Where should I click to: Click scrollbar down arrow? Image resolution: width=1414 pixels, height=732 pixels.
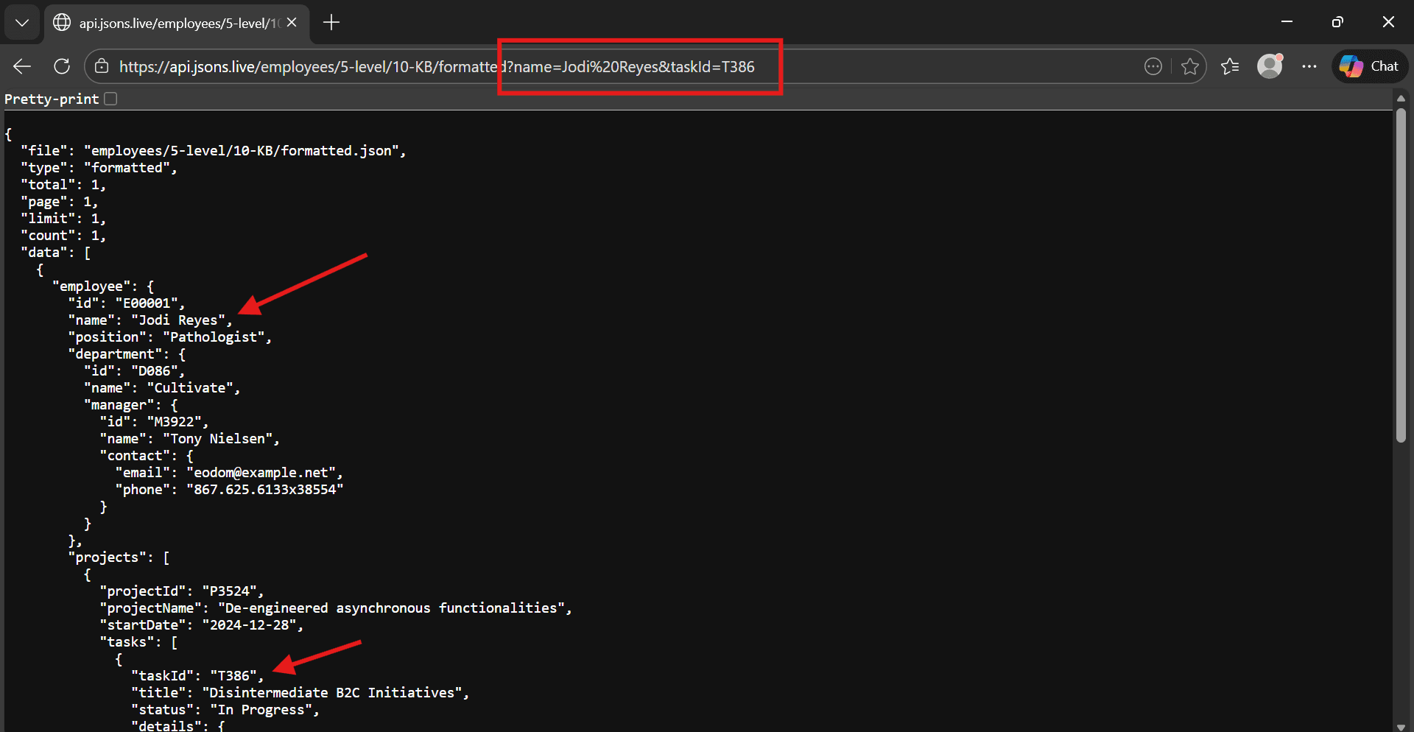1401,726
